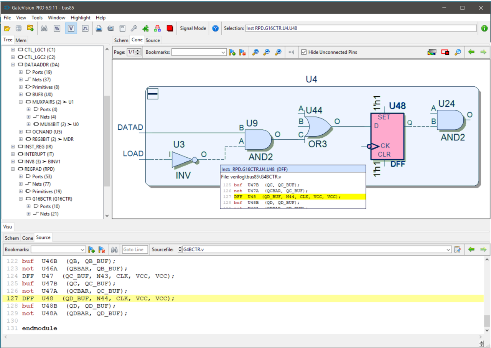Viewport: 491px width, 348px height.
Task: Collapse the U4 block with minus box
Action: tap(153, 94)
